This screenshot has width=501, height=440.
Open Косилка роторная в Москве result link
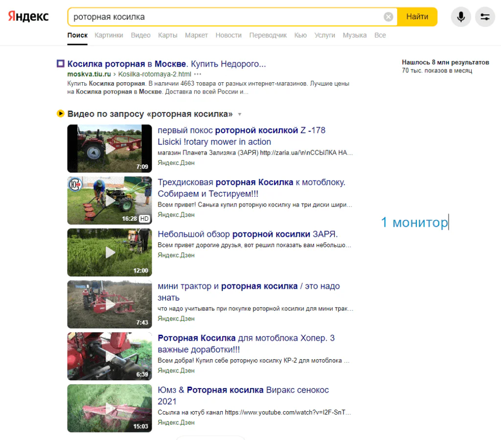pyautogui.click(x=166, y=64)
